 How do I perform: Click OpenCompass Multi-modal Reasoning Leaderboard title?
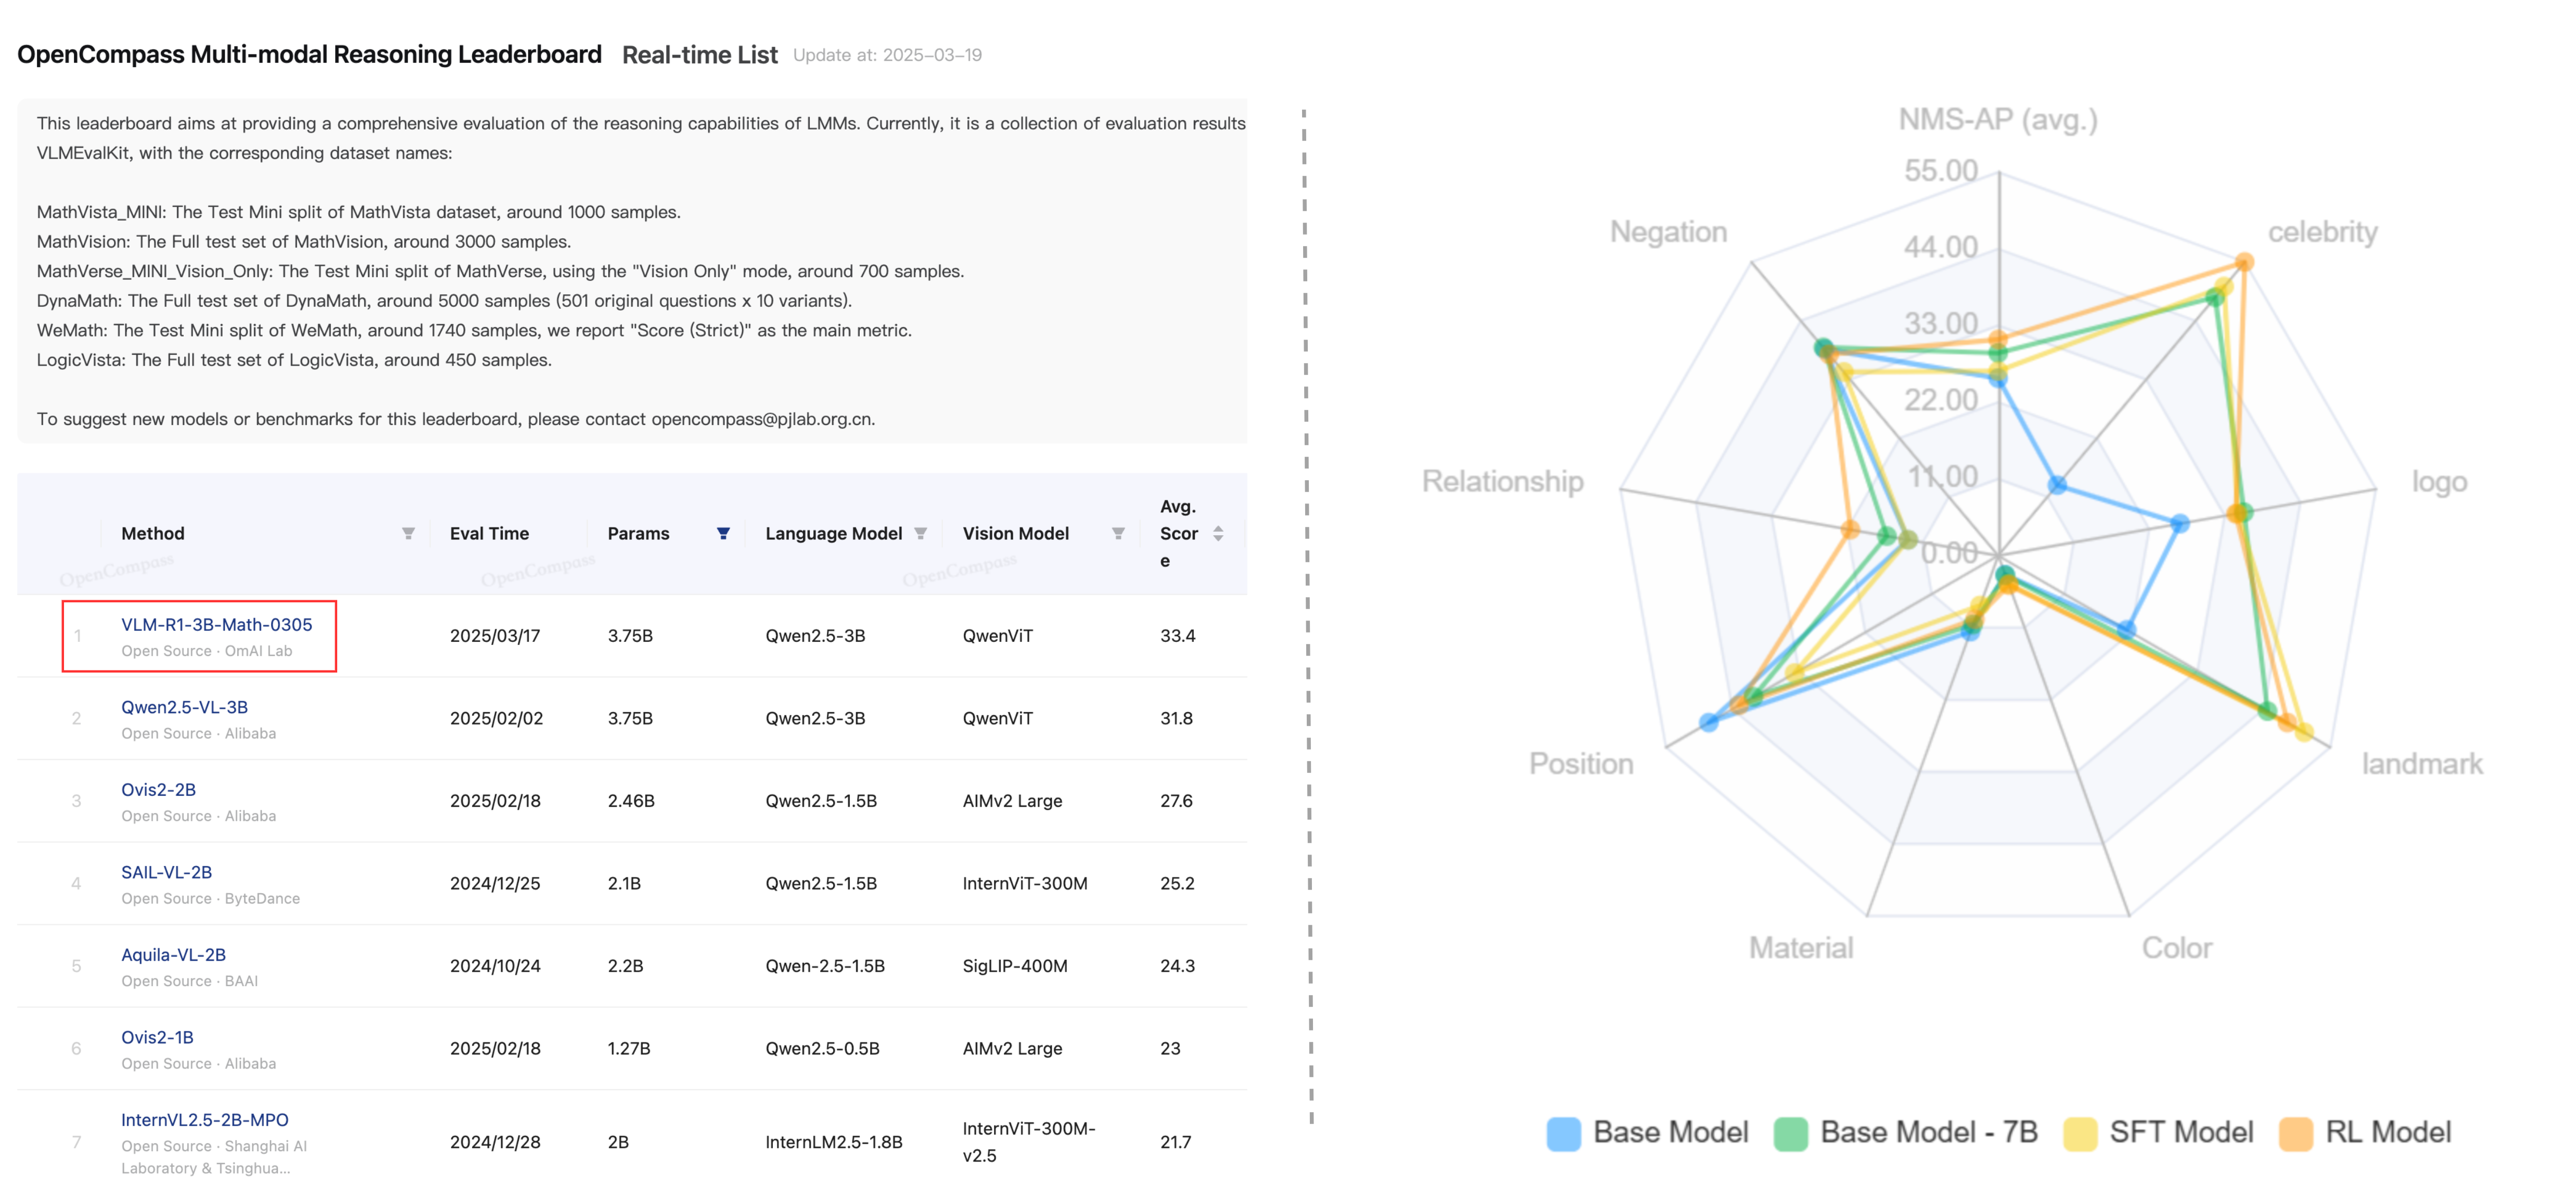[309, 54]
